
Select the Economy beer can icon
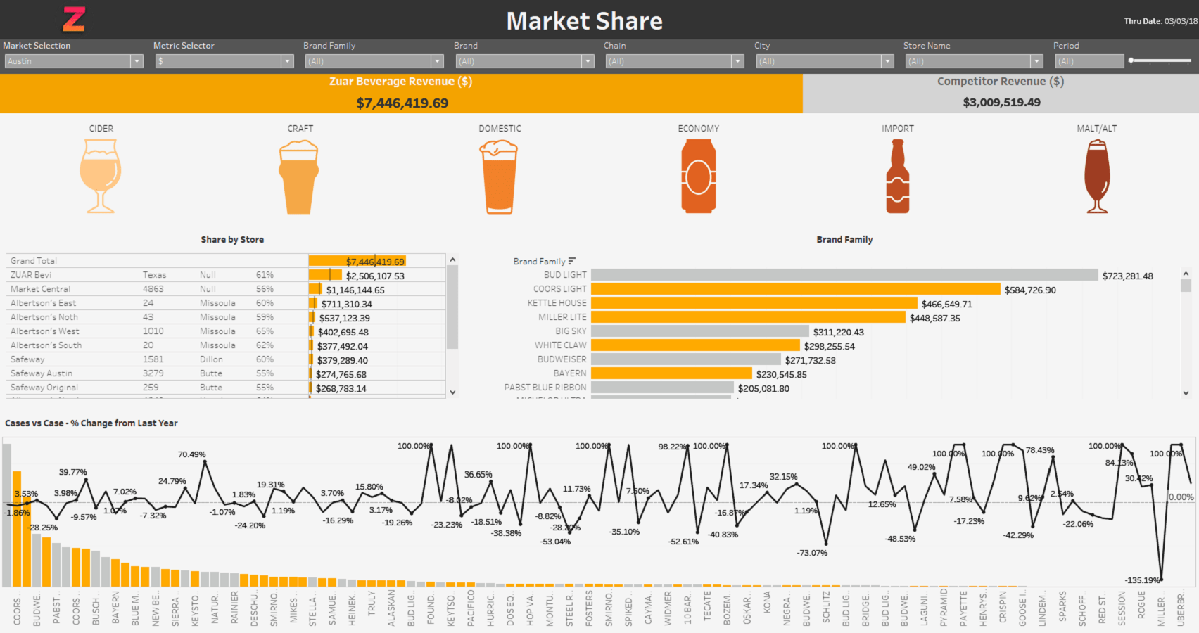pyautogui.click(x=699, y=176)
